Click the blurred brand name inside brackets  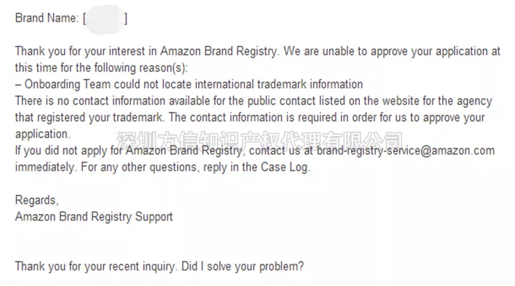click(105, 19)
